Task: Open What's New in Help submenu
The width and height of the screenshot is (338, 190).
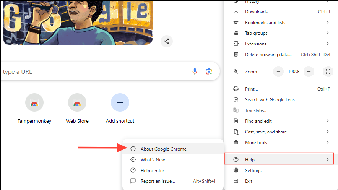Action: click(173, 160)
